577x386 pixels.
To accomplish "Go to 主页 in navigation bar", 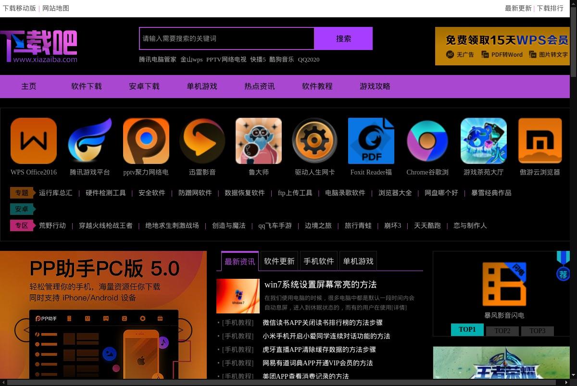I will click(x=29, y=87).
